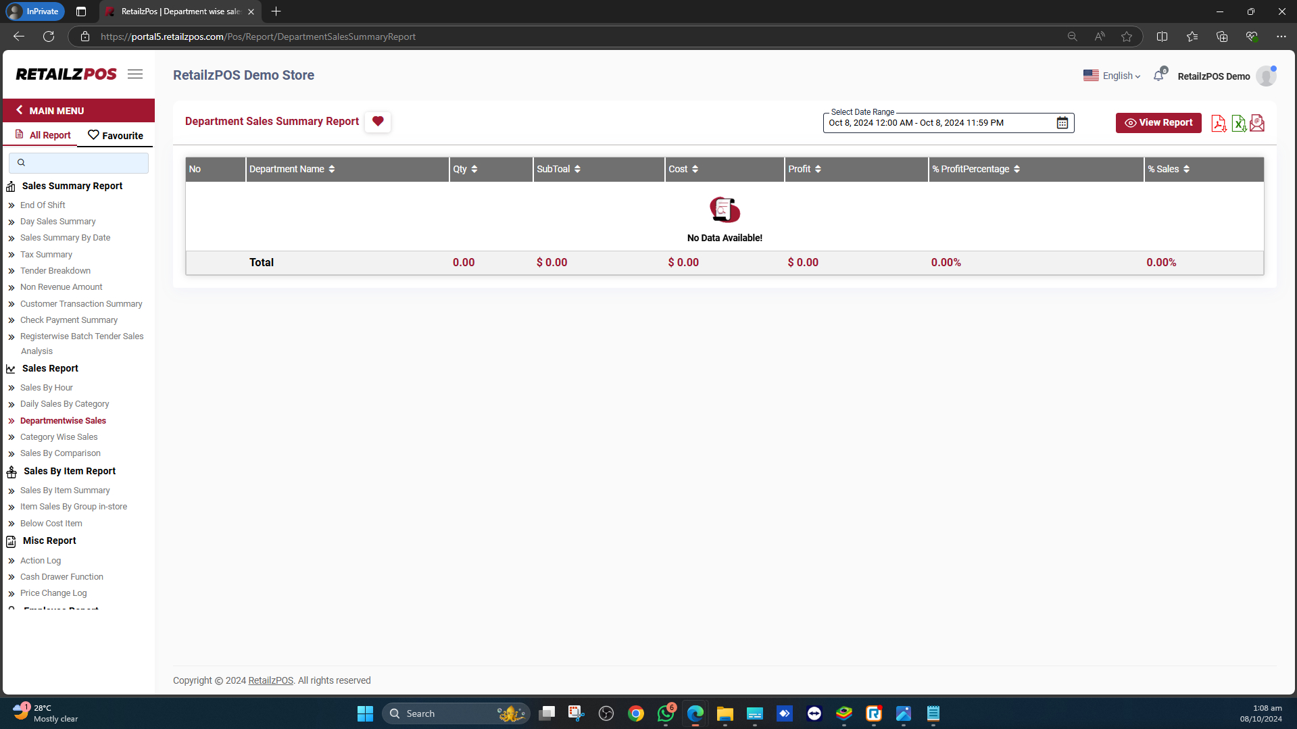The height and width of the screenshot is (729, 1297).
Task: Email the report as PDF
Action: [1257, 123]
